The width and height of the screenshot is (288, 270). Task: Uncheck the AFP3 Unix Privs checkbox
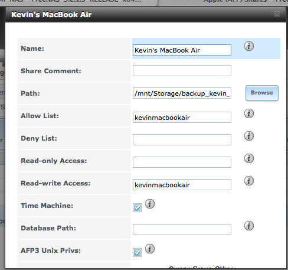click(137, 252)
